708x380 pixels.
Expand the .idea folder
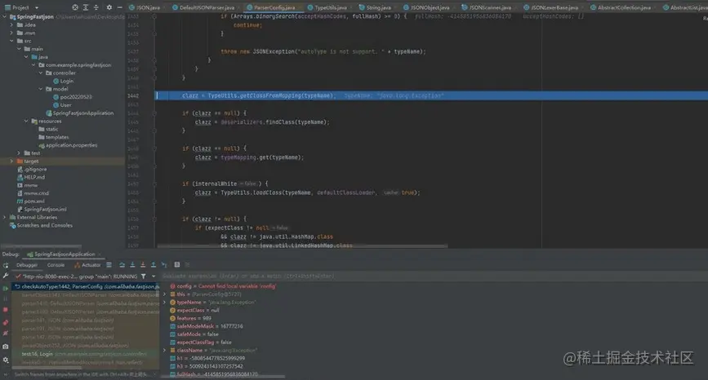click(11, 24)
